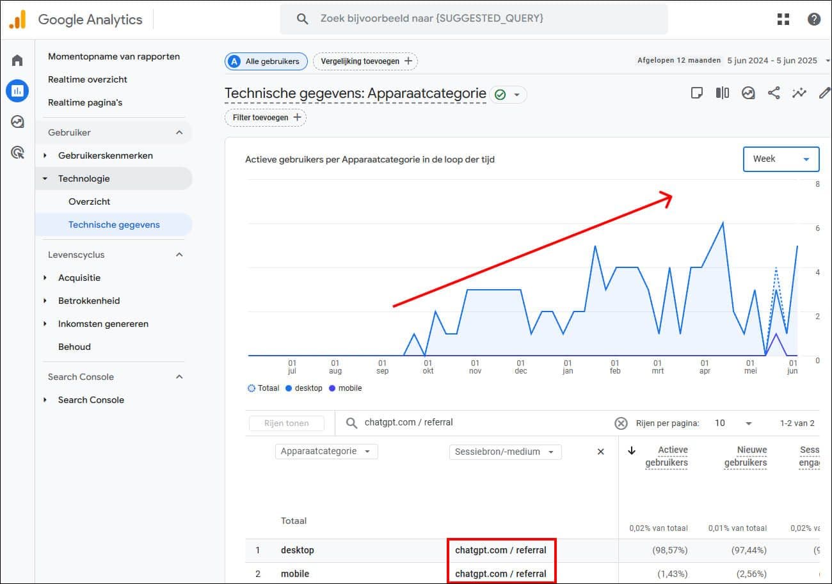Screen dimensions: 832x584
Task: Clear the chatgpt.com search filter
Action: click(620, 423)
